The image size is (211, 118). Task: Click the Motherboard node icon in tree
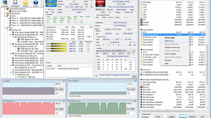8,13
